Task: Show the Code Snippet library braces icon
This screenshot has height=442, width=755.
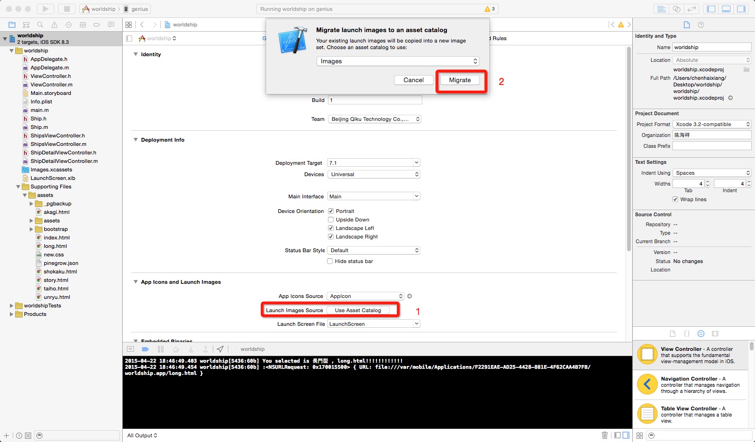Action: (x=687, y=333)
